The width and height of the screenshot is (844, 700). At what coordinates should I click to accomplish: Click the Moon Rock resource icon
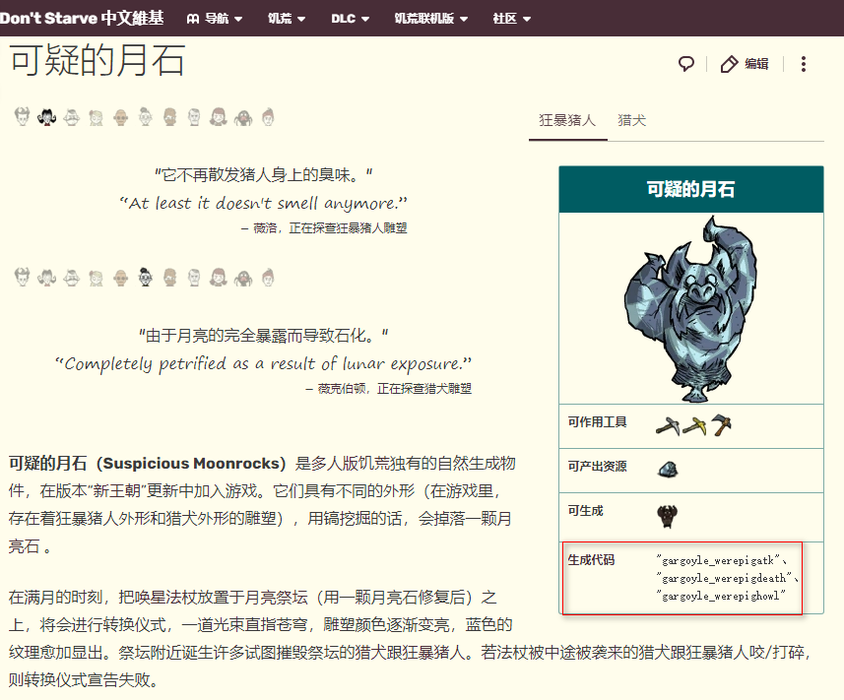tap(668, 470)
